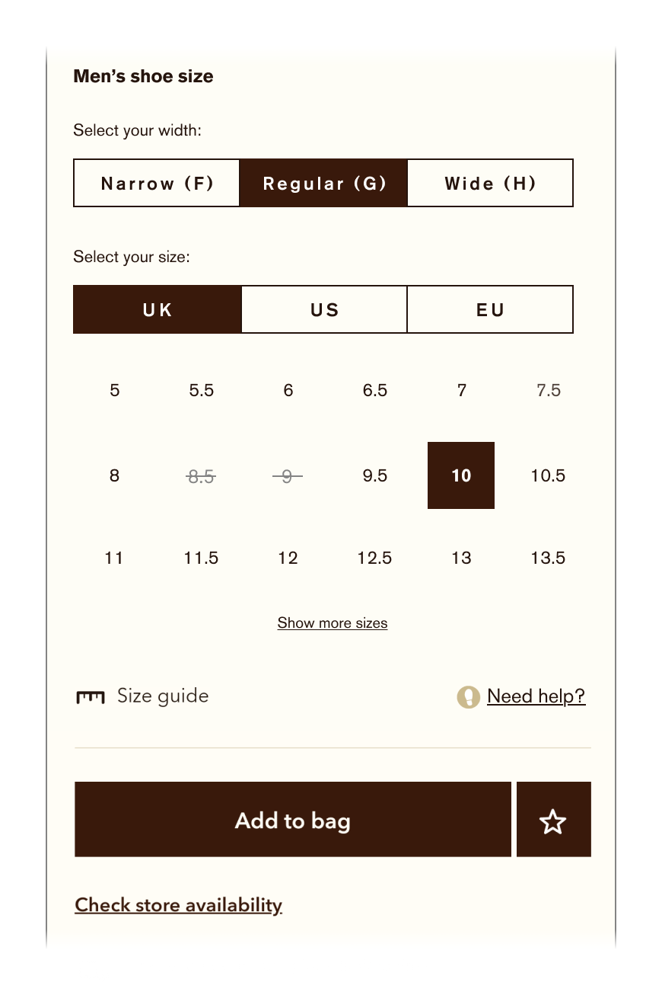Viewport: 662px width, 992px height.
Task: Click the star wishlist icon button
Action: [553, 820]
